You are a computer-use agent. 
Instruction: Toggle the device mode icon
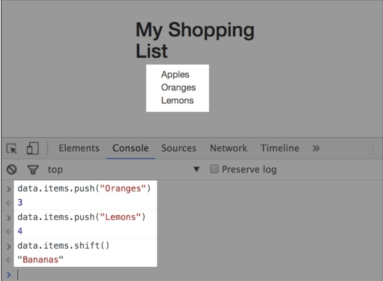tap(31, 149)
